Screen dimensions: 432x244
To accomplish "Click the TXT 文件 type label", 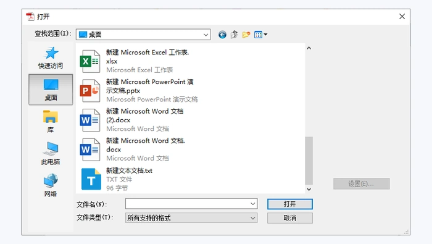I will [x=119, y=180].
